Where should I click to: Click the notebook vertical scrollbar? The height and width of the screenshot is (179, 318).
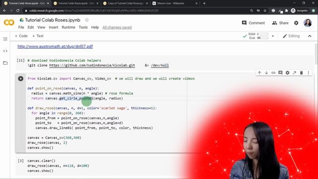tap(316, 54)
